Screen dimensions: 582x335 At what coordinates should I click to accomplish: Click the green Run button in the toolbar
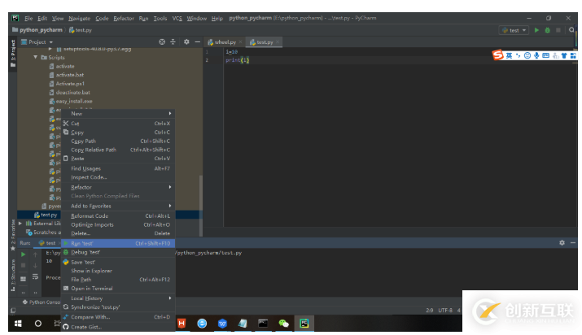(536, 30)
